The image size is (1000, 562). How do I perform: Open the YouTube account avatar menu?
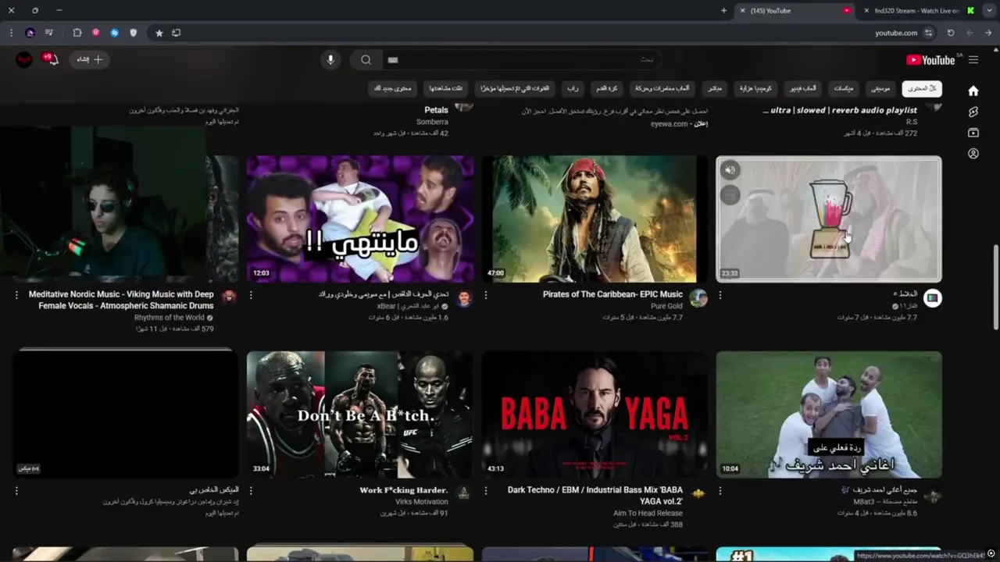pos(24,59)
